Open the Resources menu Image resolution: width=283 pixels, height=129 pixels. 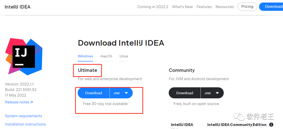coord(225,7)
